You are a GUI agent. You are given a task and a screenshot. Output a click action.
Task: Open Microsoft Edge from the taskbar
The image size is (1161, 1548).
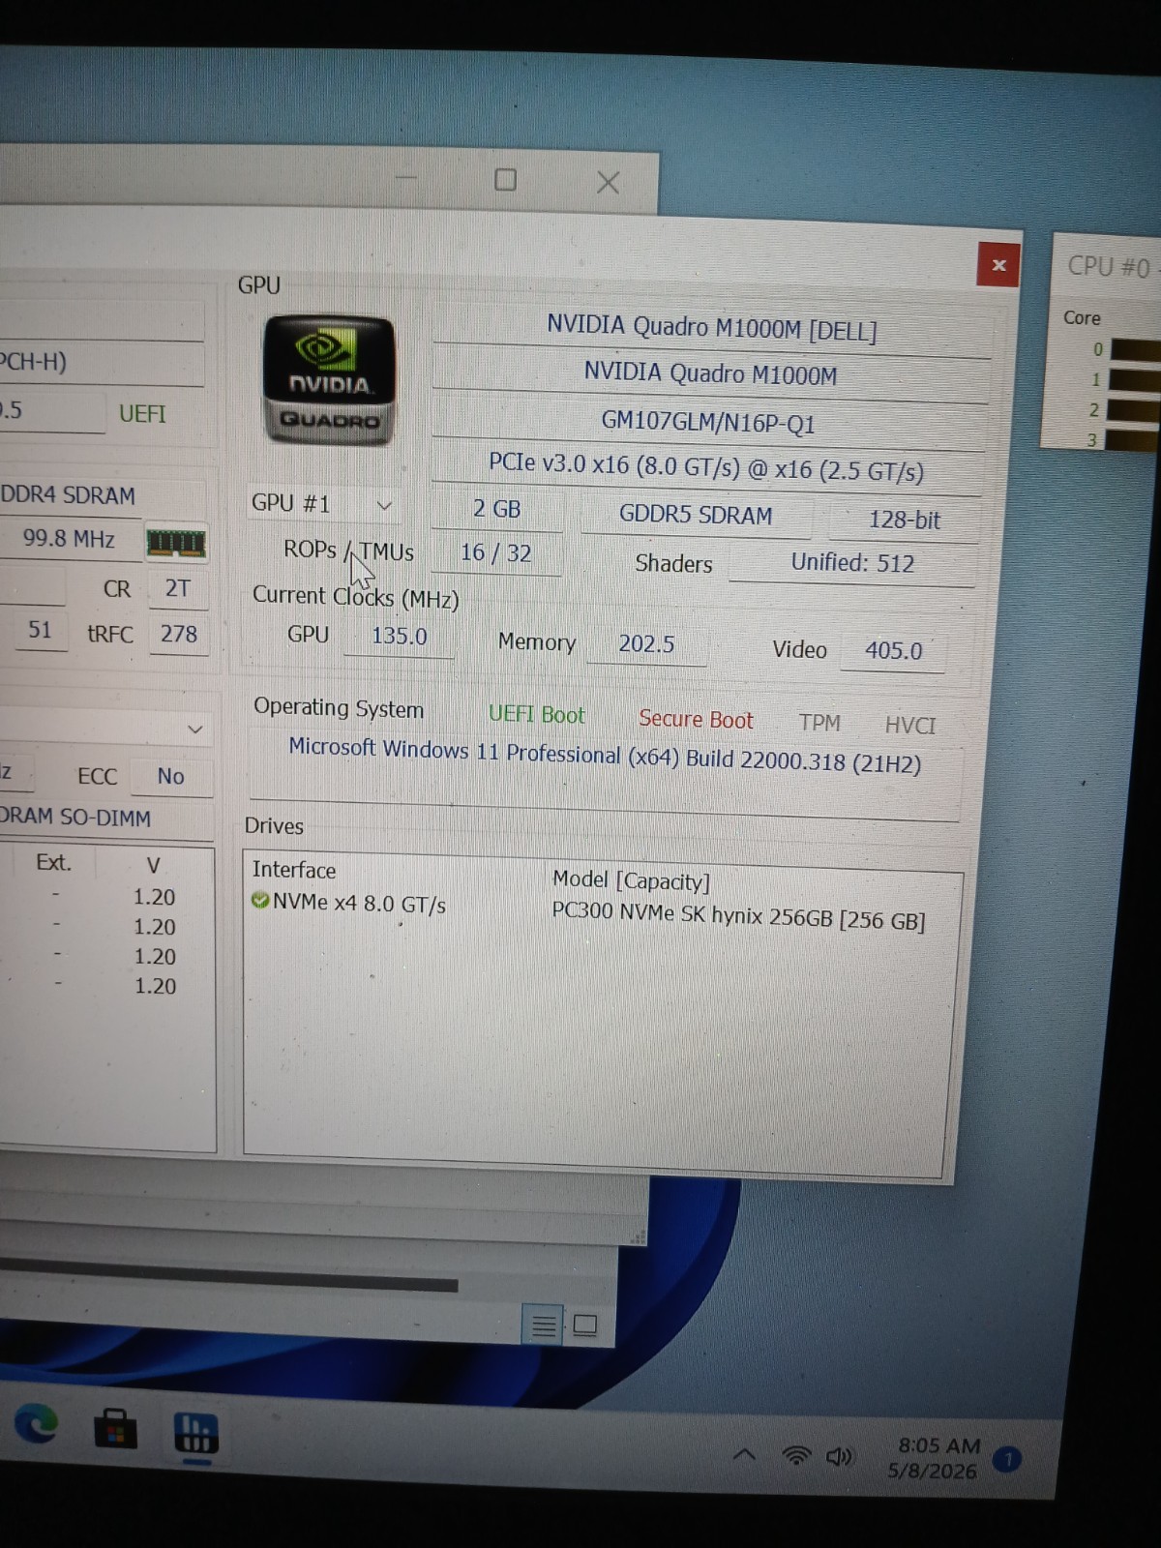click(36, 1424)
